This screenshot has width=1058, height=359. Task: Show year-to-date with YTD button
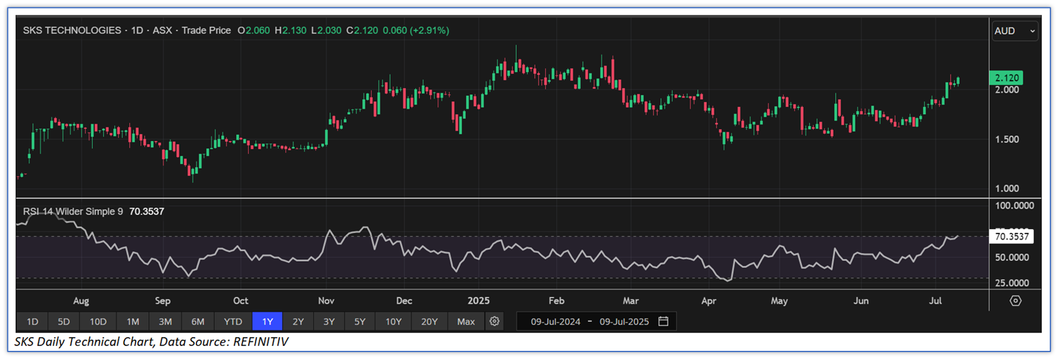(233, 321)
